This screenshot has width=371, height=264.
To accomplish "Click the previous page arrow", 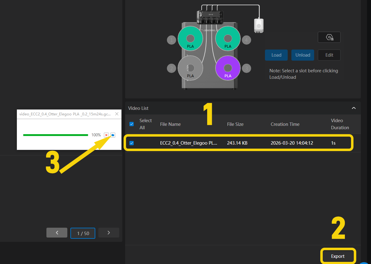I will (57, 233).
